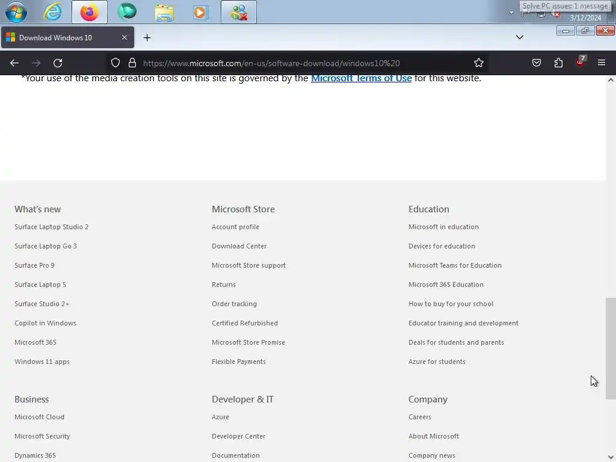616x462 pixels.
Task: Open Surface Laptop Go 3 link
Action: (x=46, y=246)
